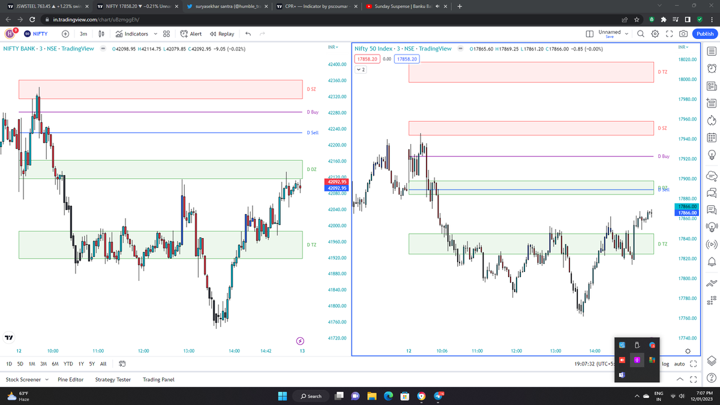Click Save under Unnamed layout
Screen dimensions: 720x405
pyautogui.click(x=610, y=37)
